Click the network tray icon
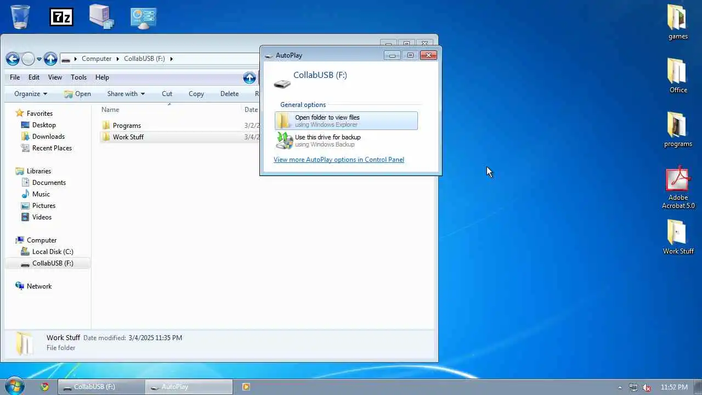 (x=633, y=387)
